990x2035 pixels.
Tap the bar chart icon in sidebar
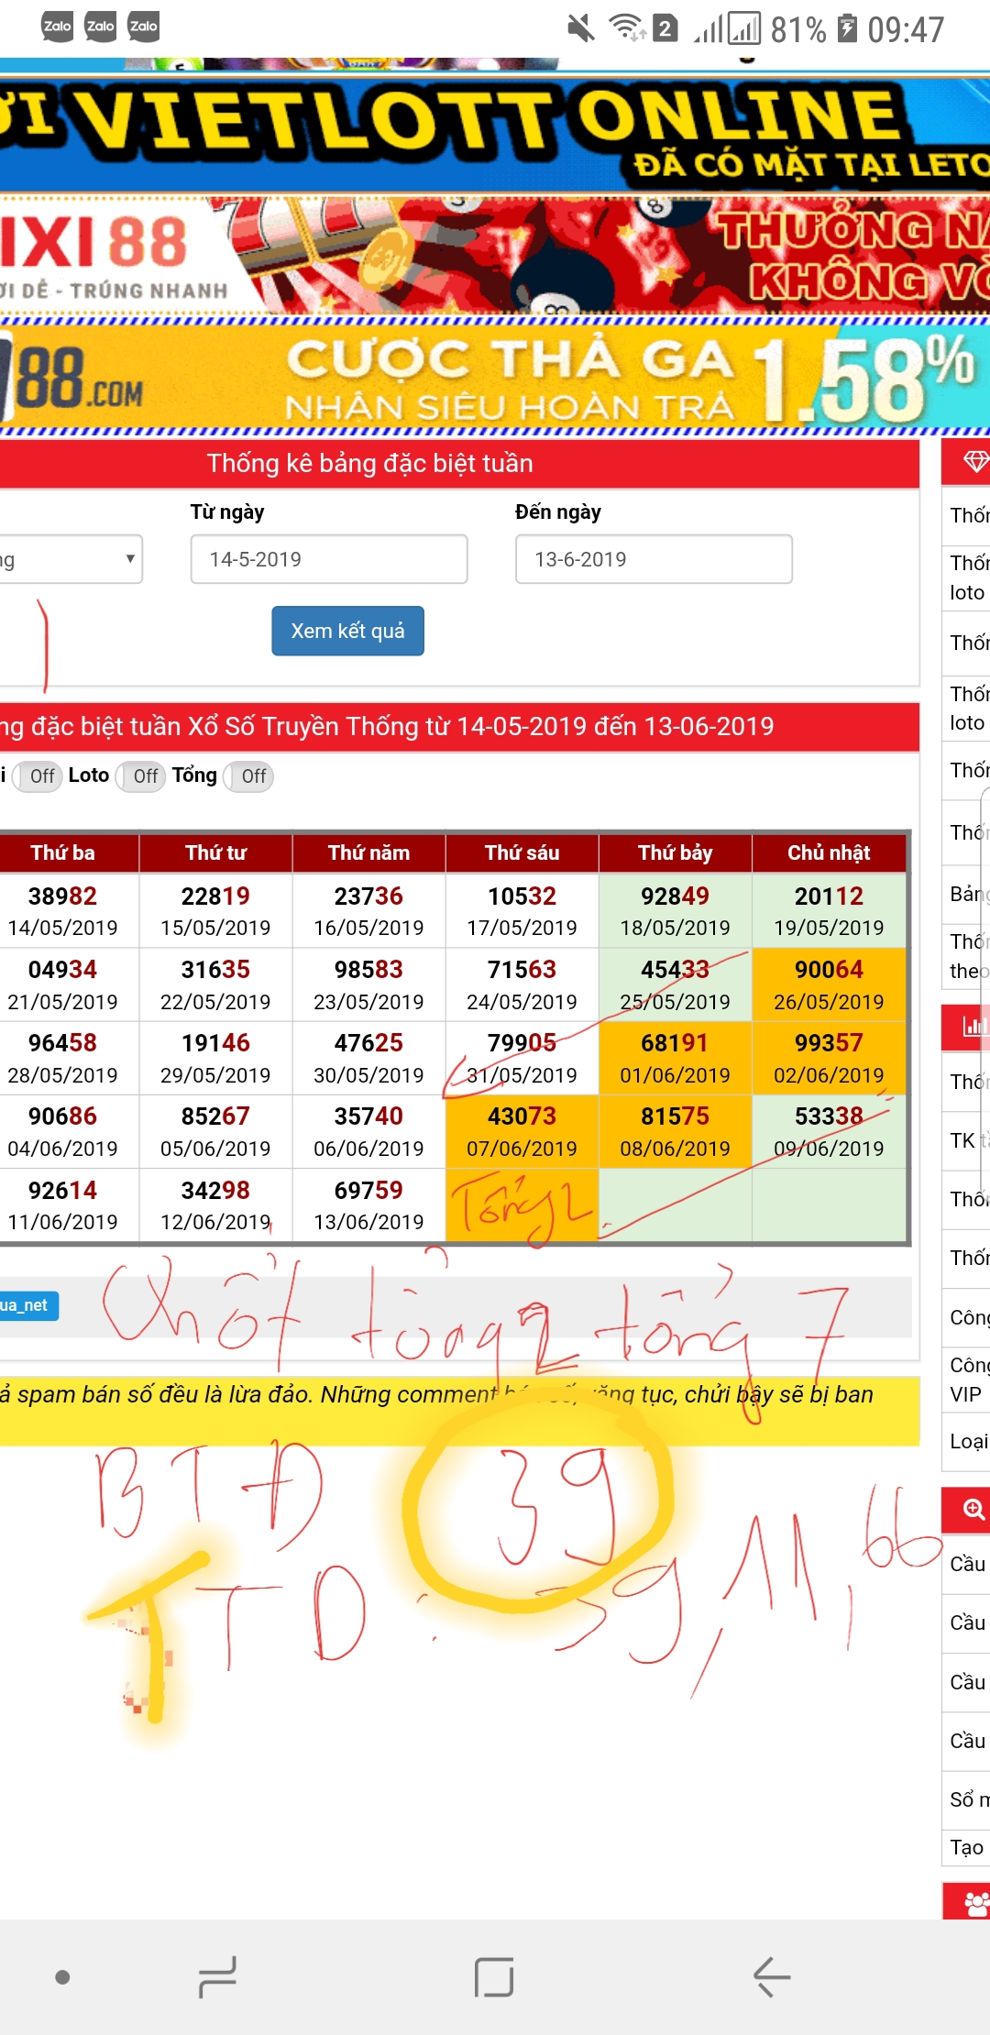coord(973,1027)
